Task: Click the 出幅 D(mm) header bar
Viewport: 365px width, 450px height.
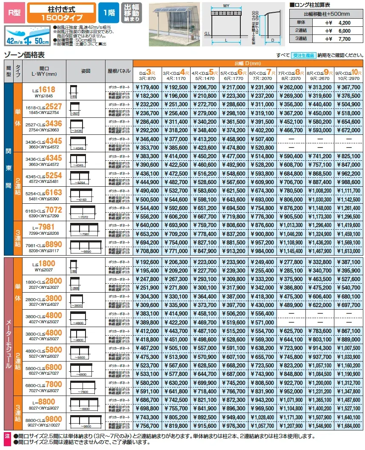Action: (x=248, y=63)
